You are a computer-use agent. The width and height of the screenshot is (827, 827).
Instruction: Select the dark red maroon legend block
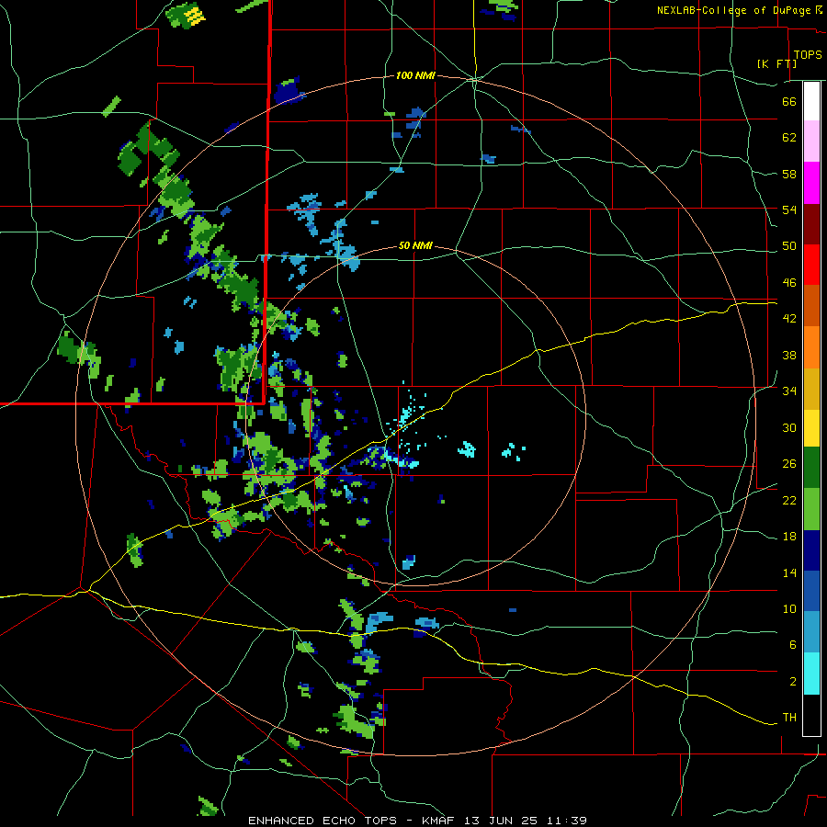(811, 224)
